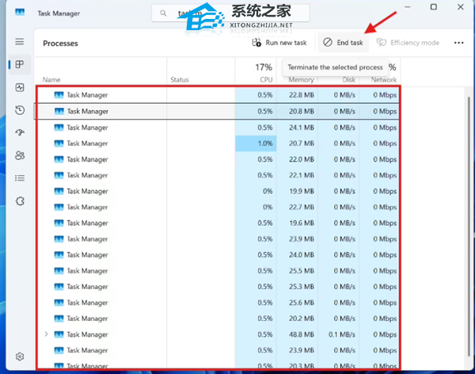Image resolution: width=475 pixels, height=374 pixels.
Task: Select the Task Manager row with 22.0 MB
Action: click(218, 159)
